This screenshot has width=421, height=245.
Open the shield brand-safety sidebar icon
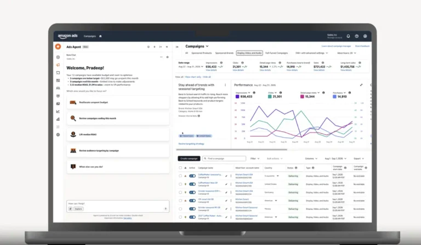[58, 96]
